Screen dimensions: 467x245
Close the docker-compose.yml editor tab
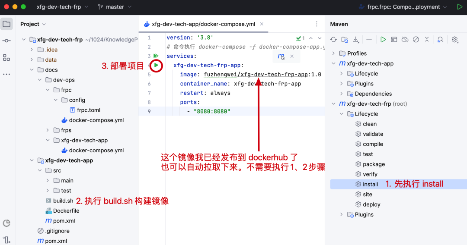tap(262, 24)
